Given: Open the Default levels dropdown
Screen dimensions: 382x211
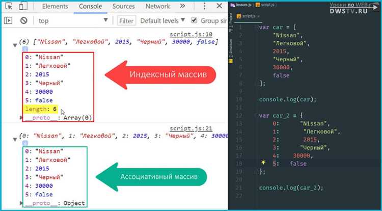Looking at the screenshot, I should pos(162,21).
